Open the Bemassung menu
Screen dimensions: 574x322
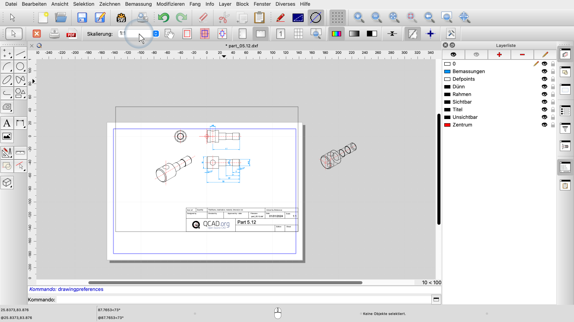pyautogui.click(x=138, y=4)
